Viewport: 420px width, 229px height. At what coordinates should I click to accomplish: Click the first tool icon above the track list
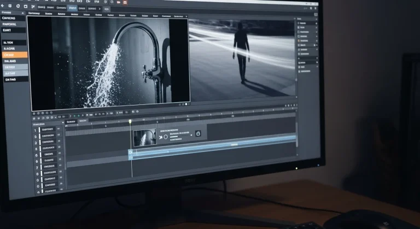[x=34, y=119]
